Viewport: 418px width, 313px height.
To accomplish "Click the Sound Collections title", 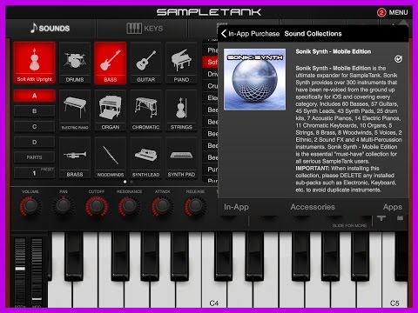I will click(x=313, y=34).
